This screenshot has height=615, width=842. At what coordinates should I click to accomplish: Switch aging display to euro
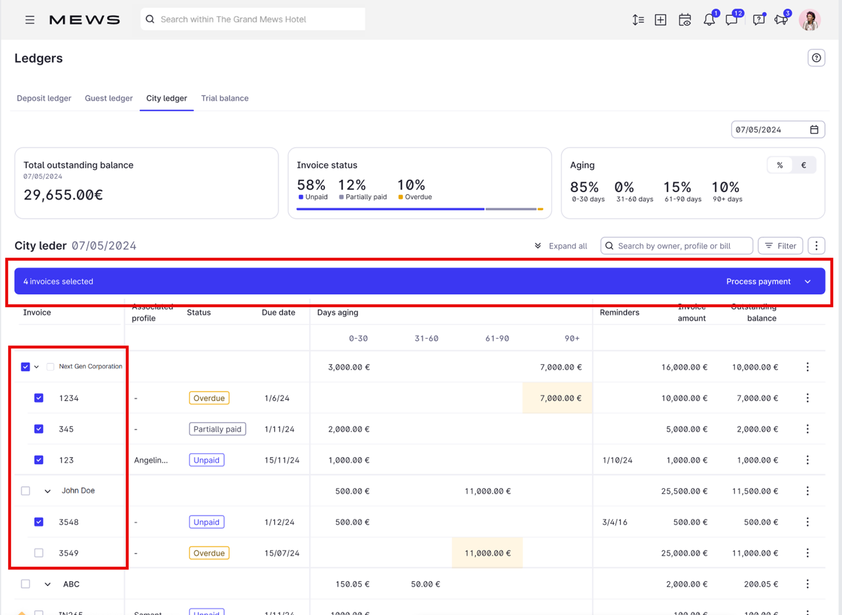coord(804,165)
